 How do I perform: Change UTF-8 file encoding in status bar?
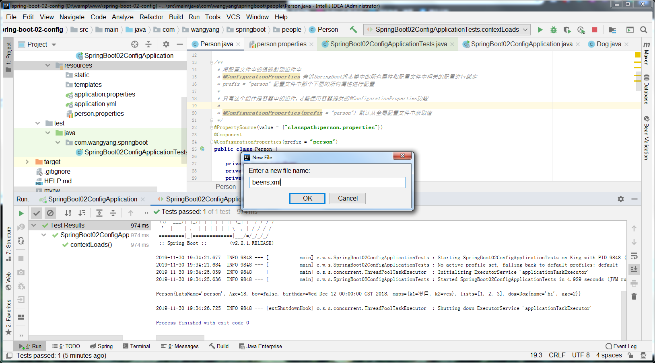tap(581, 355)
